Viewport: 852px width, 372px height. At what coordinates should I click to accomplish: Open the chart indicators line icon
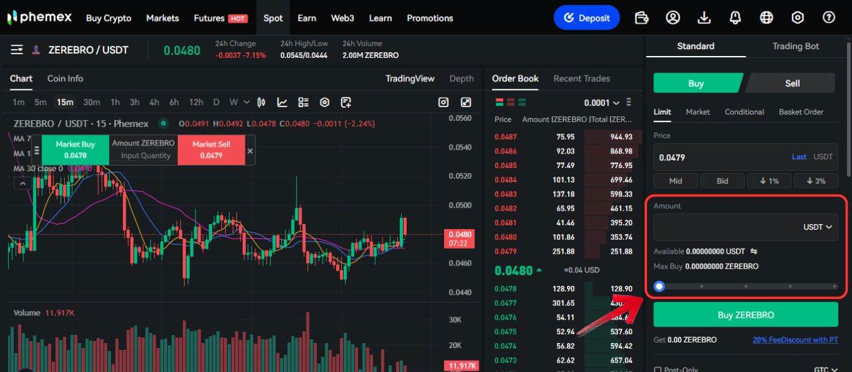click(283, 102)
